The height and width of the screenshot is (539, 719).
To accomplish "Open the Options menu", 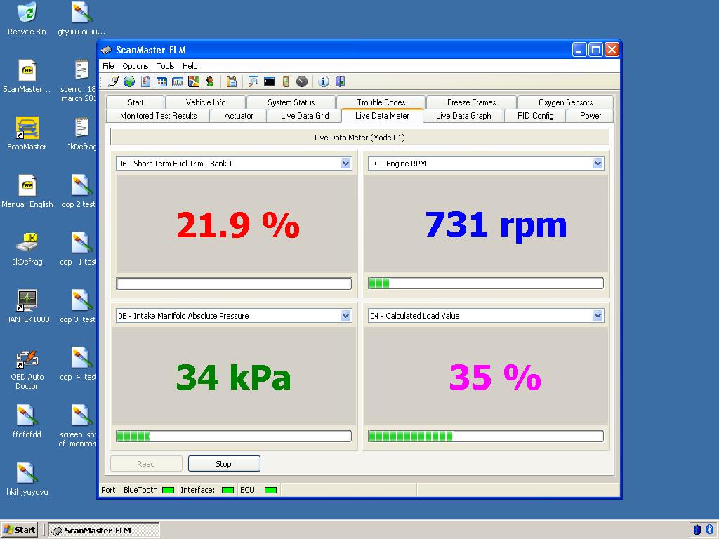I will click(136, 66).
